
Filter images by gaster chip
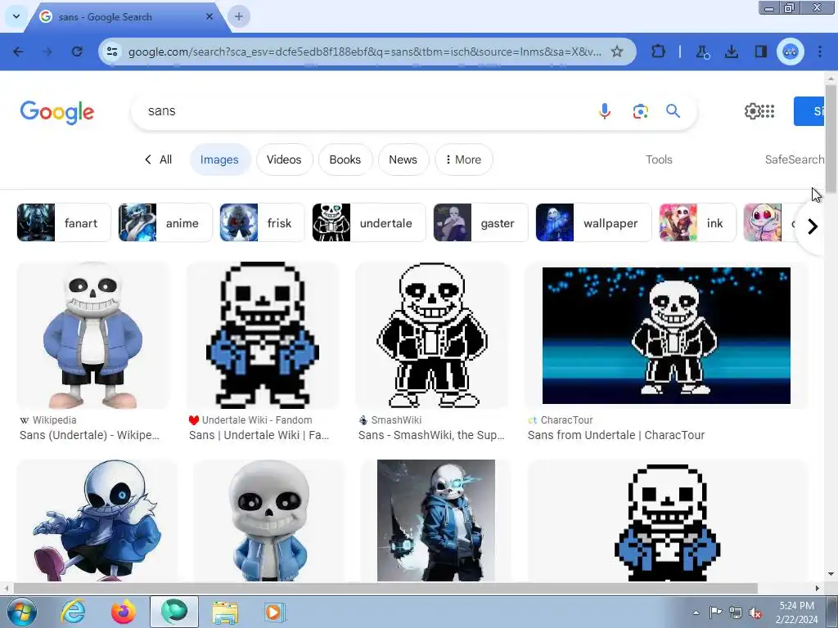[480, 222]
